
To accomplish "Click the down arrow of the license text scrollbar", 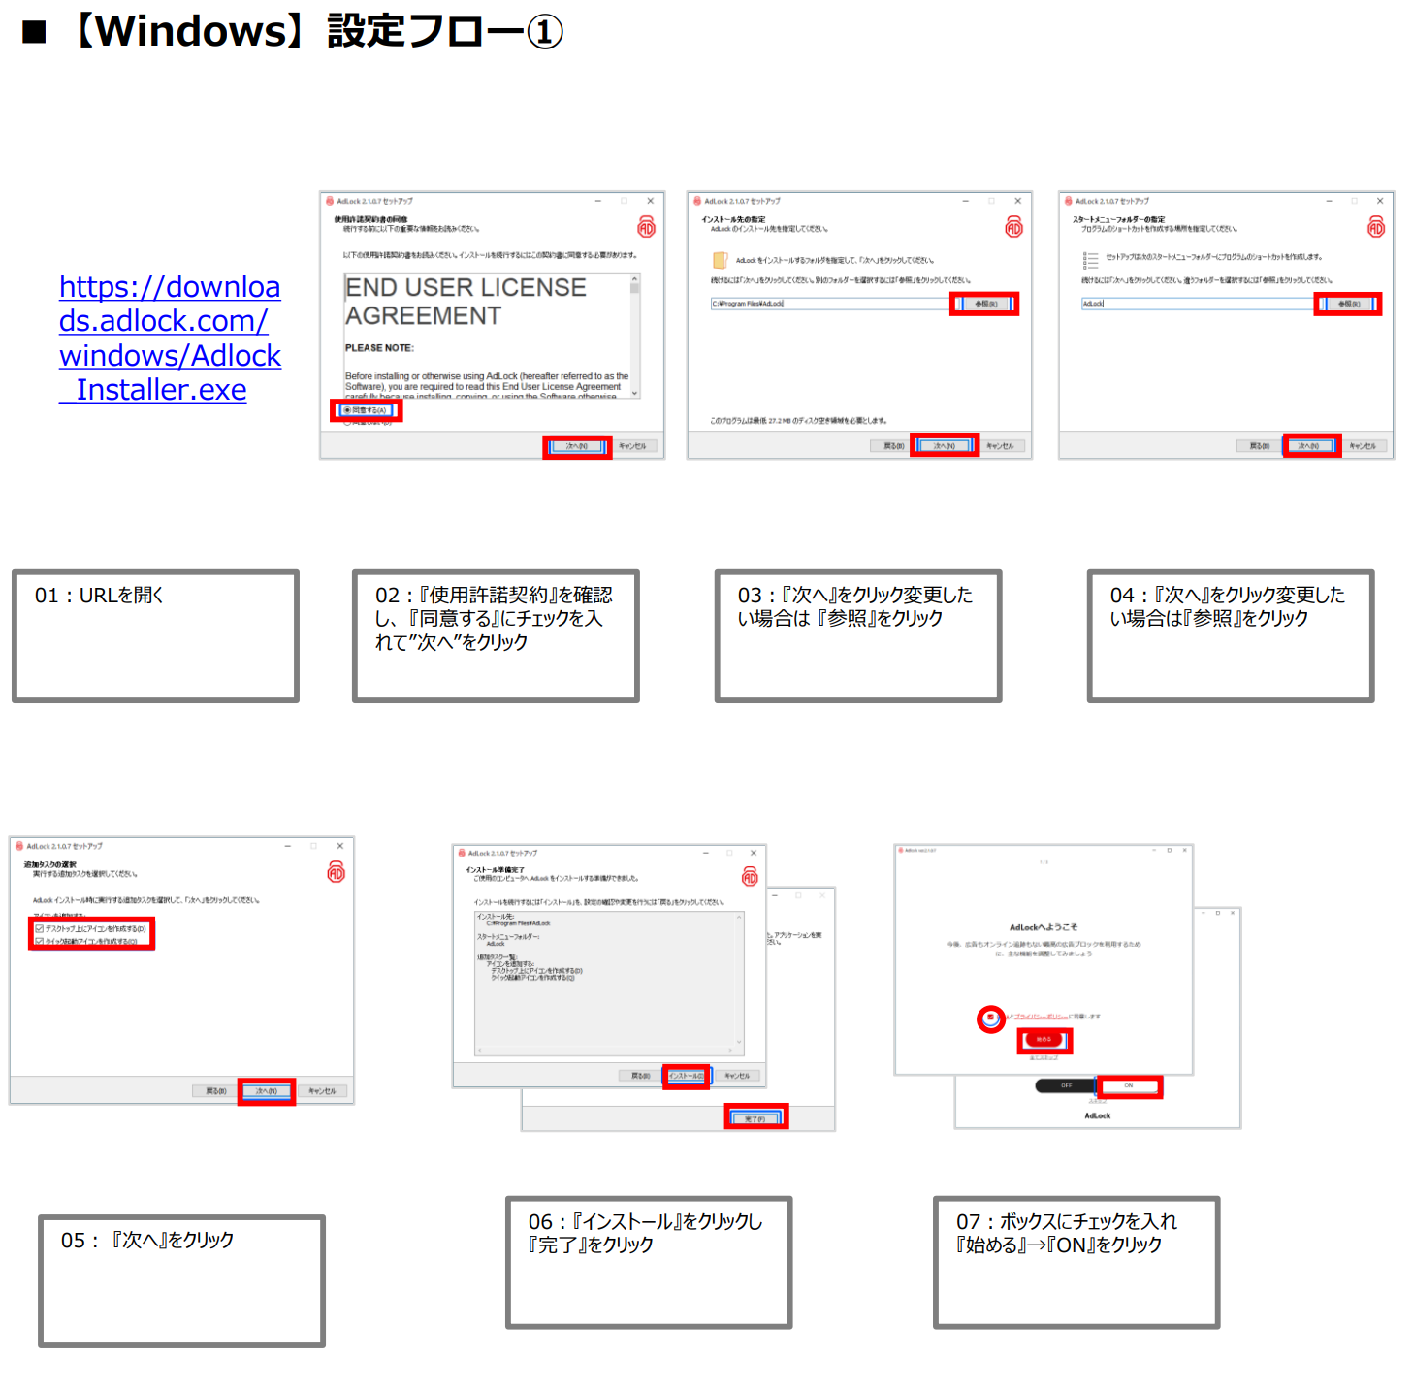I will pyautogui.click(x=635, y=393).
